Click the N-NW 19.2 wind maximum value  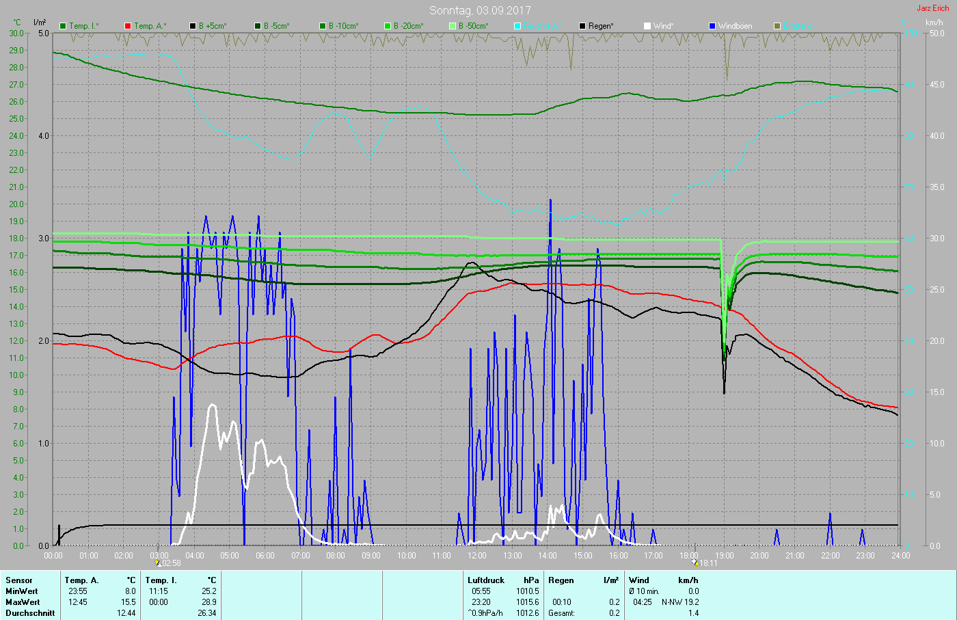[x=679, y=602]
